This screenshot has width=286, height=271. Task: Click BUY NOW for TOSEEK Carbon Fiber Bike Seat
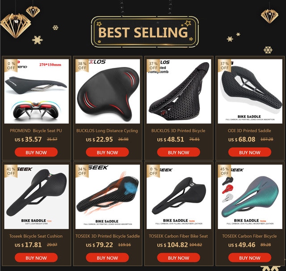tap(178, 258)
